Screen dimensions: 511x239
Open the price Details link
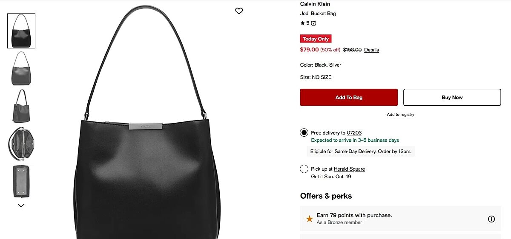(x=371, y=50)
